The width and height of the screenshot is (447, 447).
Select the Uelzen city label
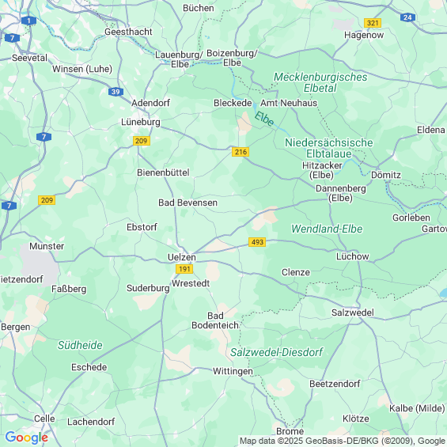[182, 257]
